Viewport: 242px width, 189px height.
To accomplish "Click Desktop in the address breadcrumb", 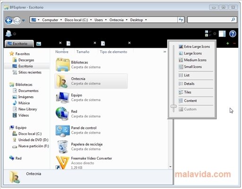I will 137,20.
